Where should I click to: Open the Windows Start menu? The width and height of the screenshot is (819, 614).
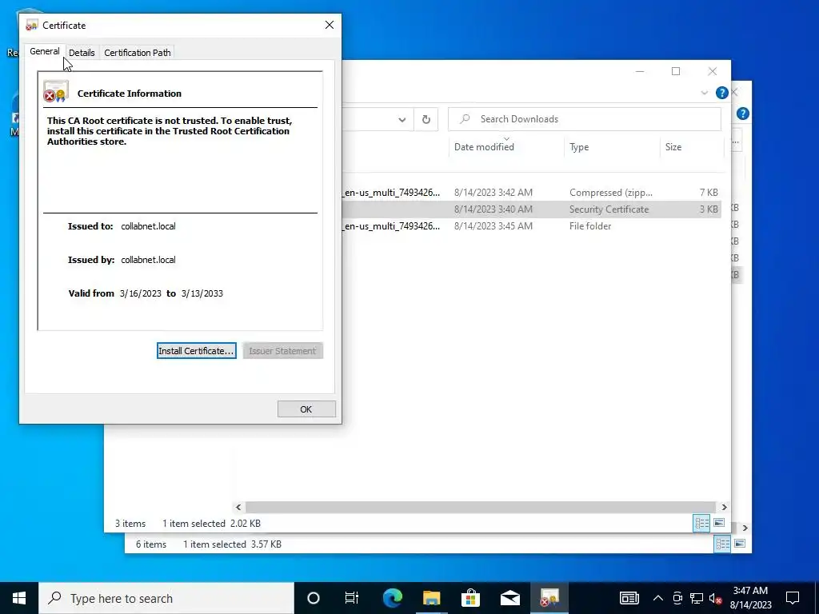click(x=19, y=598)
